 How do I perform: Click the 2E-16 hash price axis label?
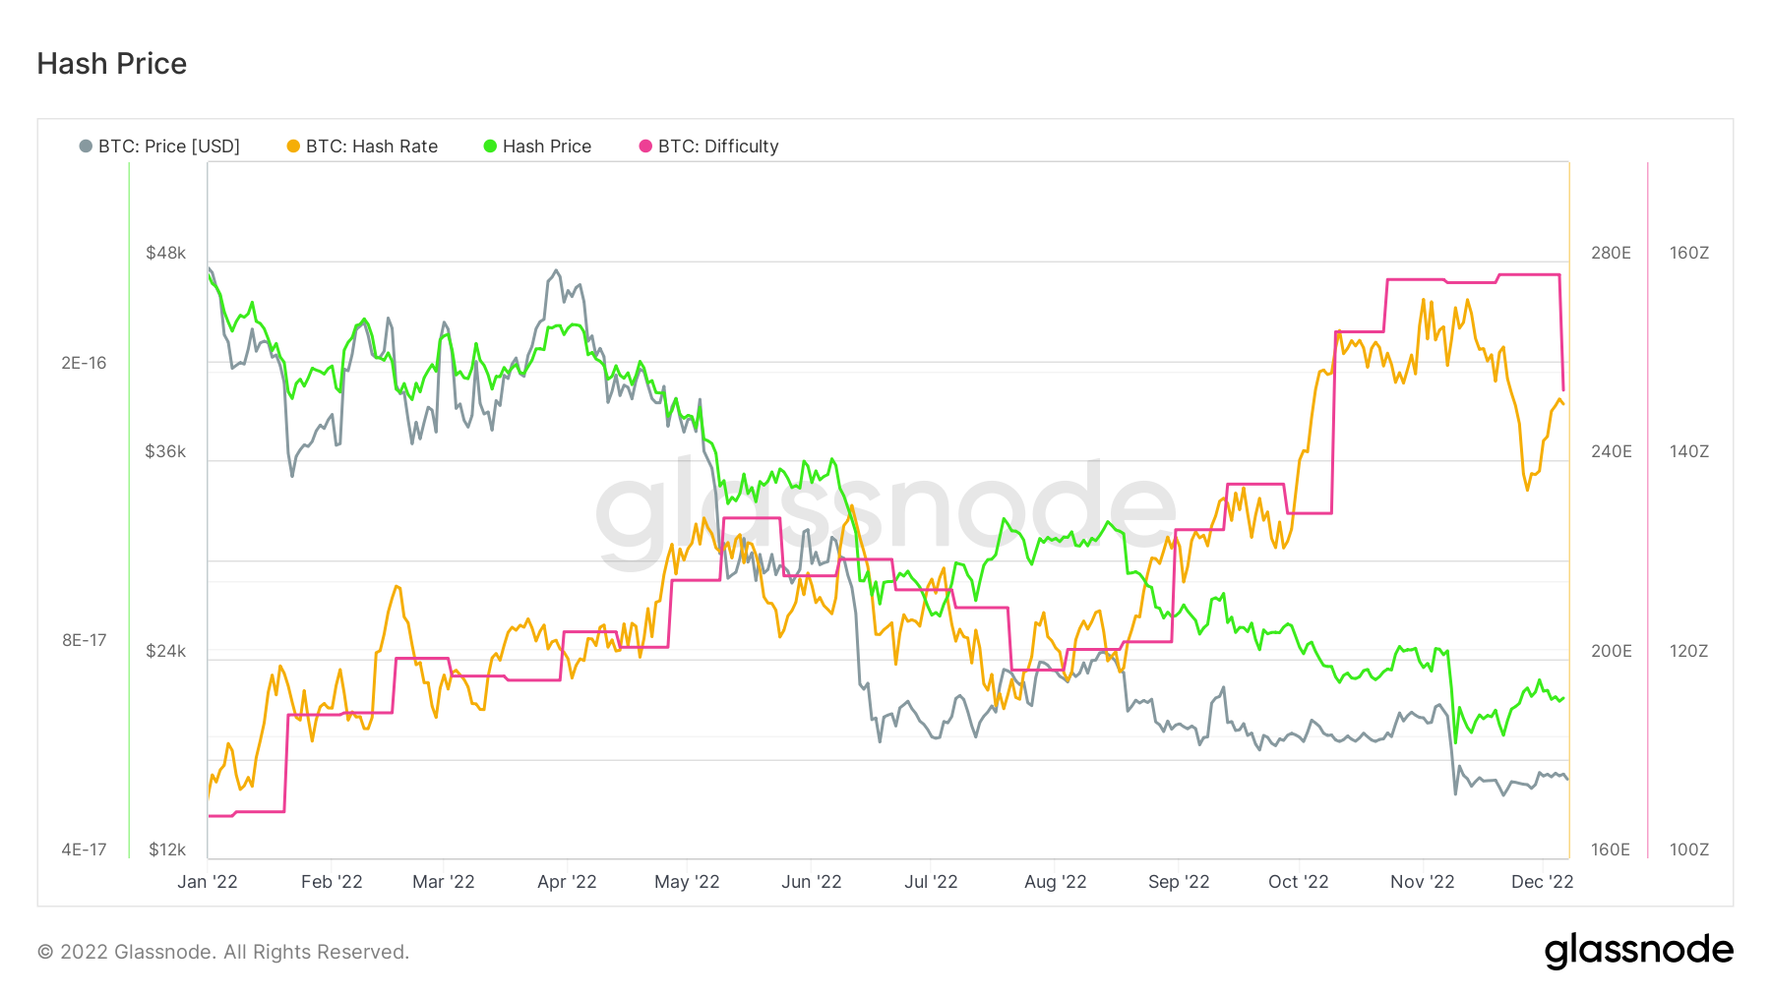[x=84, y=363]
